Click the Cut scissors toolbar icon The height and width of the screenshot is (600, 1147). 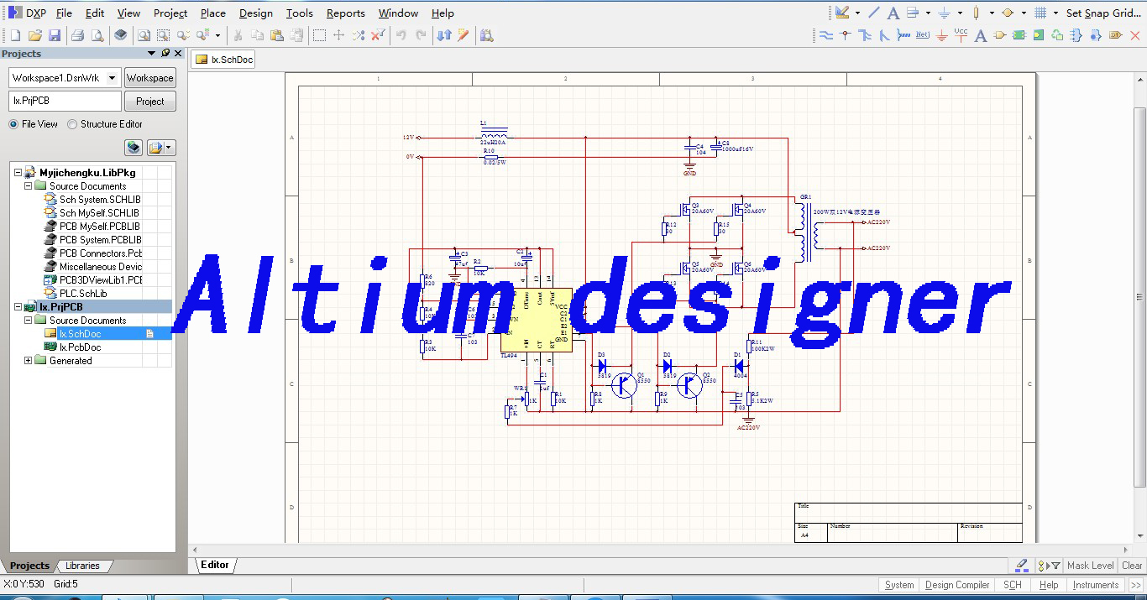click(x=238, y=35)
